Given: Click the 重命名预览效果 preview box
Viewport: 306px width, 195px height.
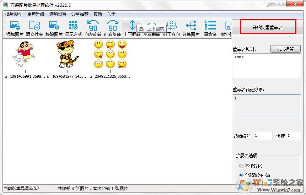Looking at the screenshot, I should point(267,107).
